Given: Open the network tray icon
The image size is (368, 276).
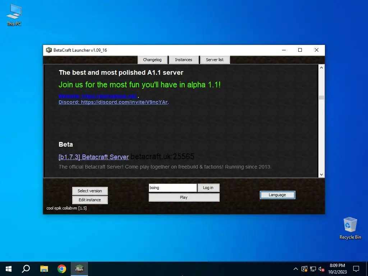Looking at the screenshot, I should [x=313, y=269].
